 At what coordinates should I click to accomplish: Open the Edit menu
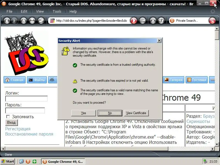[x=24, y=11]
